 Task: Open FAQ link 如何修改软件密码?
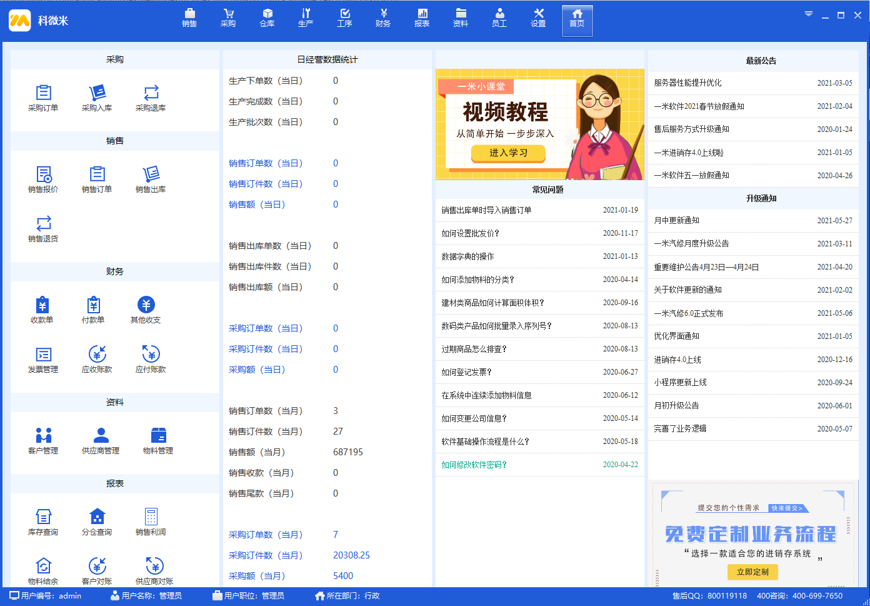coord(474,465)
